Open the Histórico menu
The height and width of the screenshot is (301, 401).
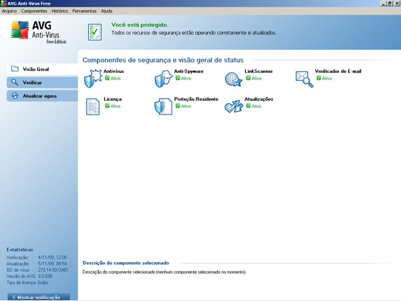pos(59,11)
